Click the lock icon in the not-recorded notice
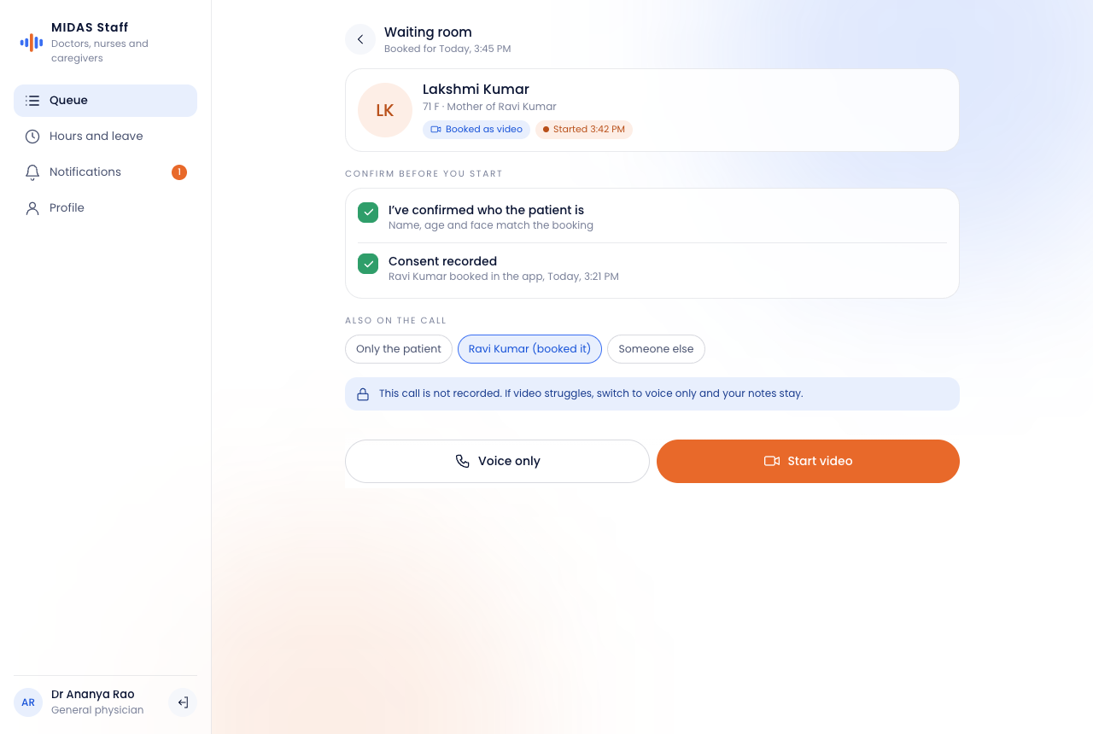The width and height of the screenshot is (1093, 734). pos(363,394)
